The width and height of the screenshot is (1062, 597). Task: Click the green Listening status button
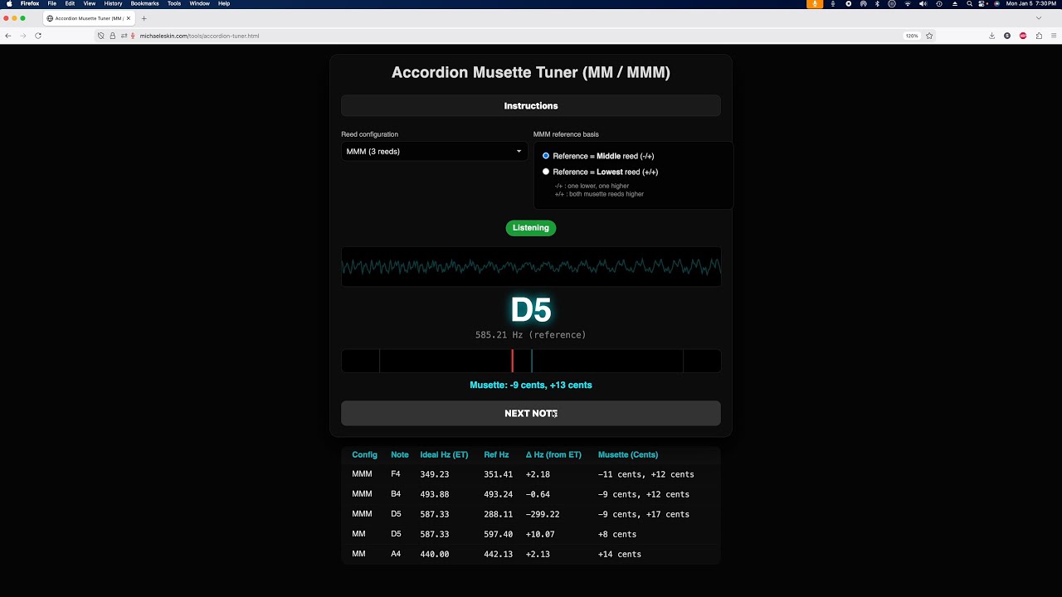531,227
